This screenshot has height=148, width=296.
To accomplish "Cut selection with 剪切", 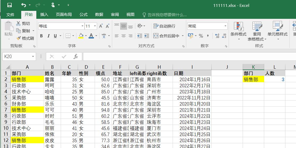I will (23, 24).
